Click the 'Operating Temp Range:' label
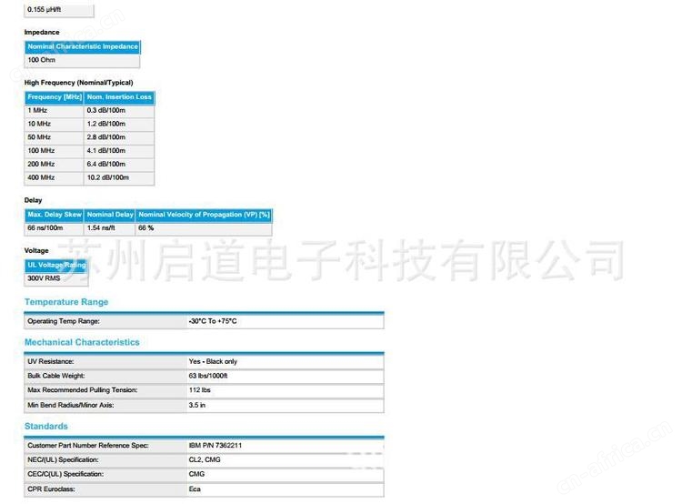 pos(64,321)
